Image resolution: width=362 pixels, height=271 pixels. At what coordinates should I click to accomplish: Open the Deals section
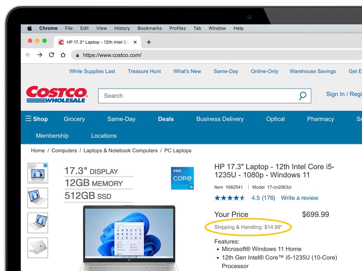tap(166, 119)
